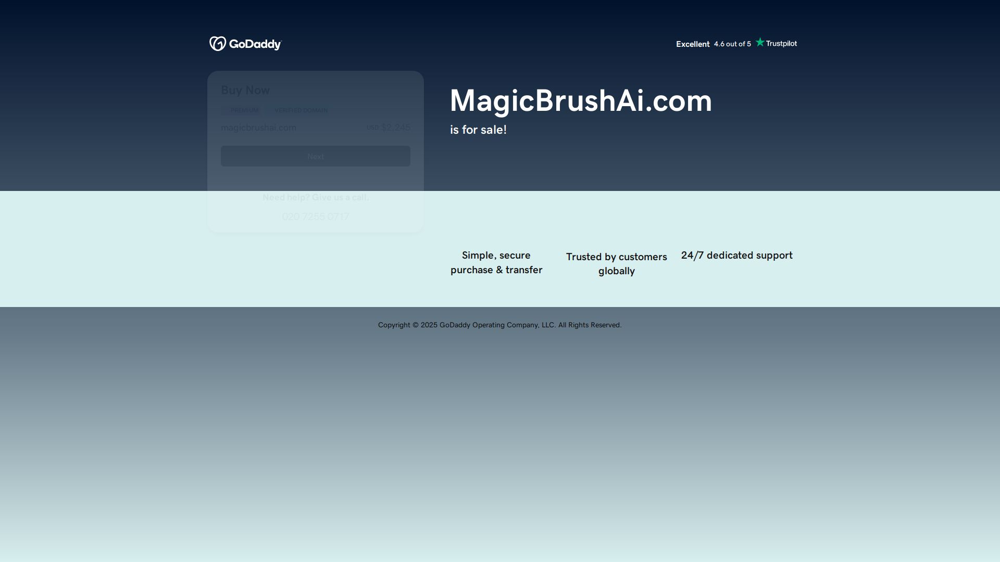
Task: Click the MagicBrushAi.com title
Action: click(x=581, y=100)
